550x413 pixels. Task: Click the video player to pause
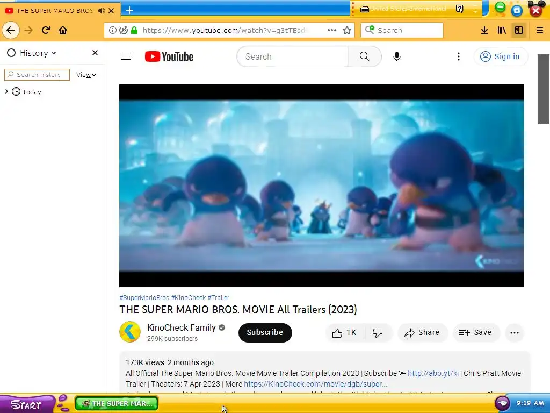point(322,186)
